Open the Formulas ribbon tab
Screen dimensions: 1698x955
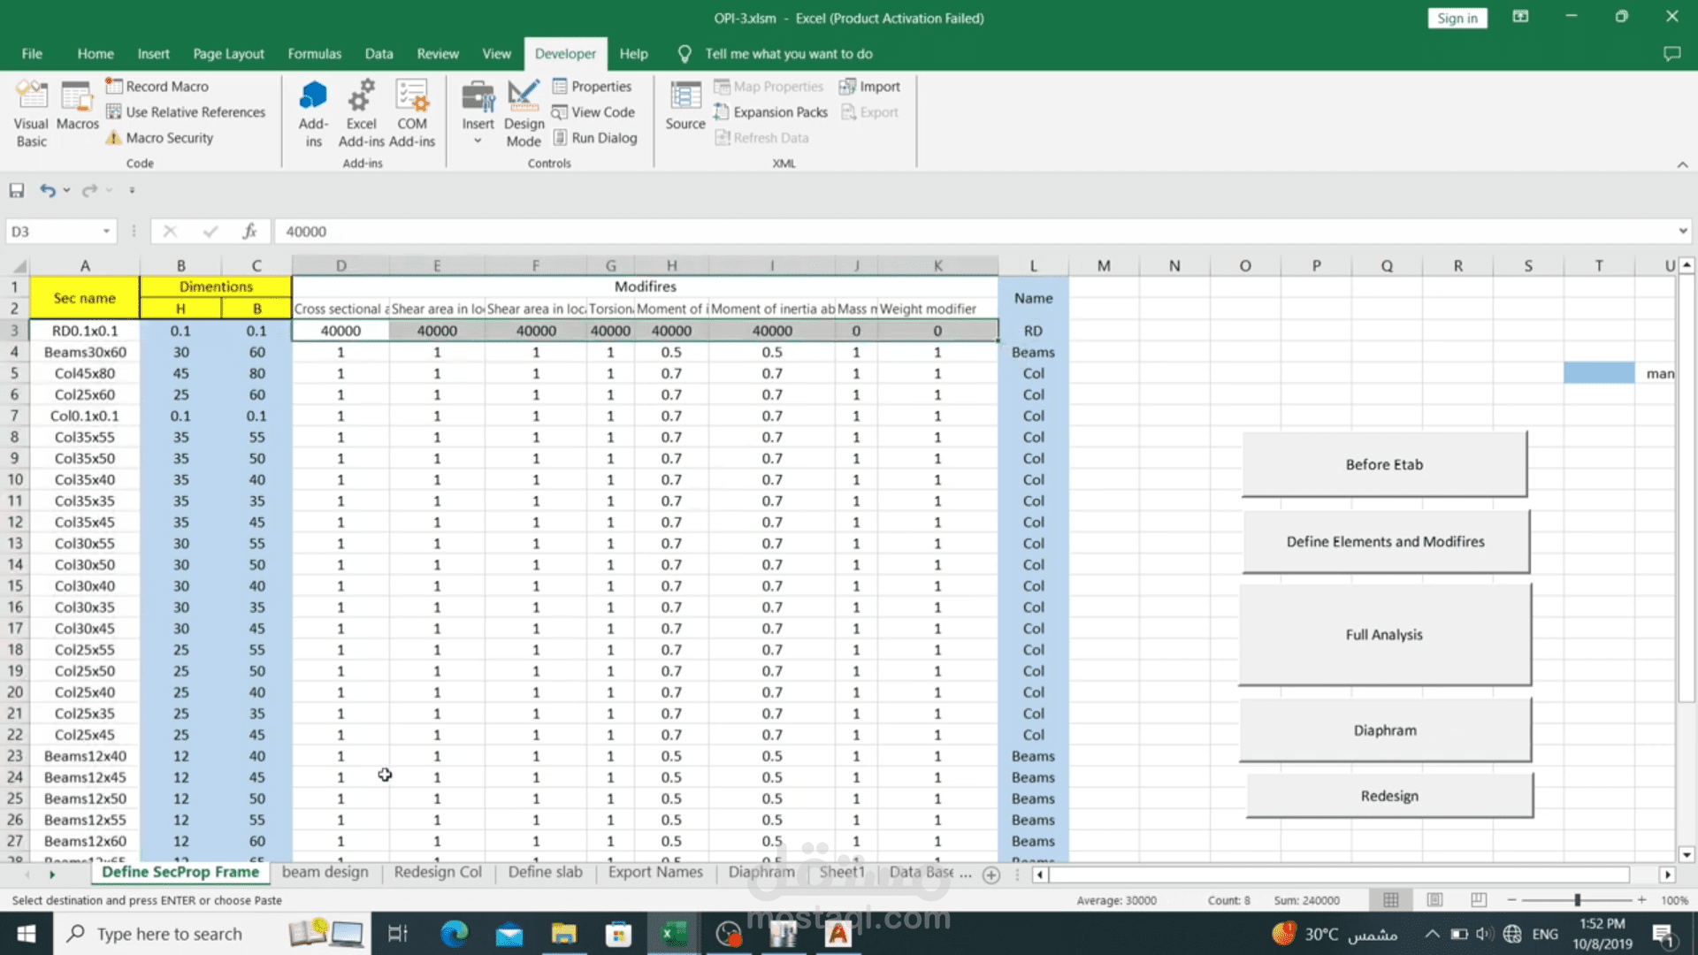[314, 54]
